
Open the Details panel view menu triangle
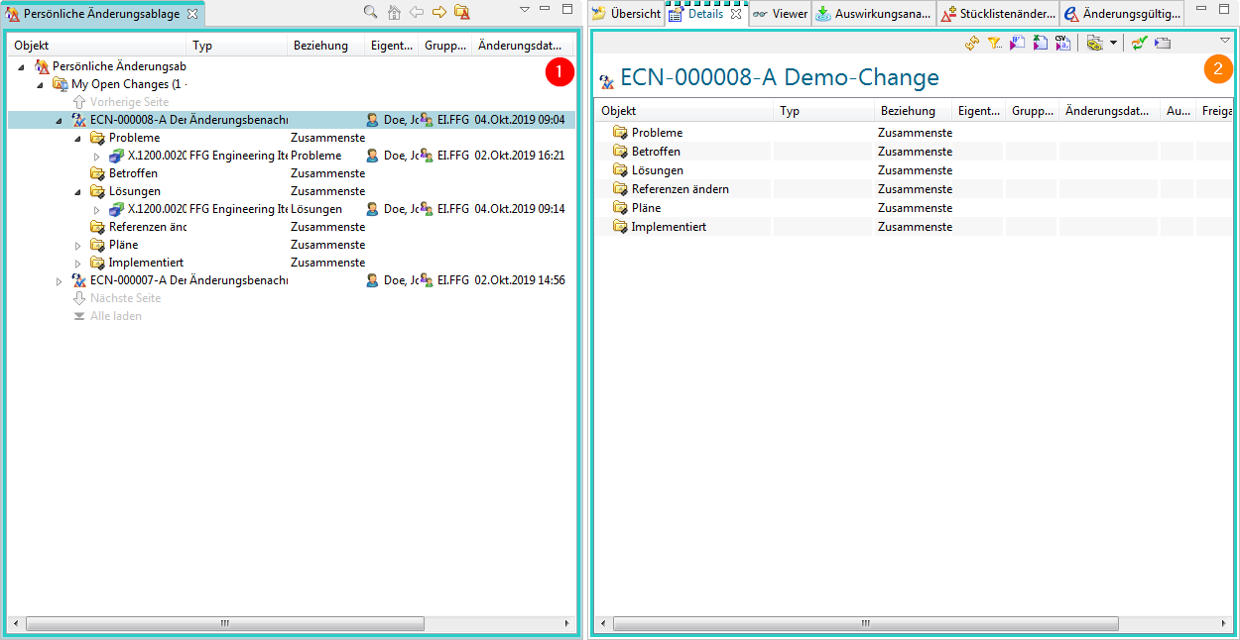[x=1224, y=40]
